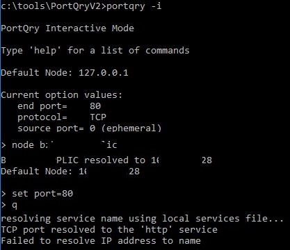Click the 'http' service name text
290x250 pixels.
(156, 230)
